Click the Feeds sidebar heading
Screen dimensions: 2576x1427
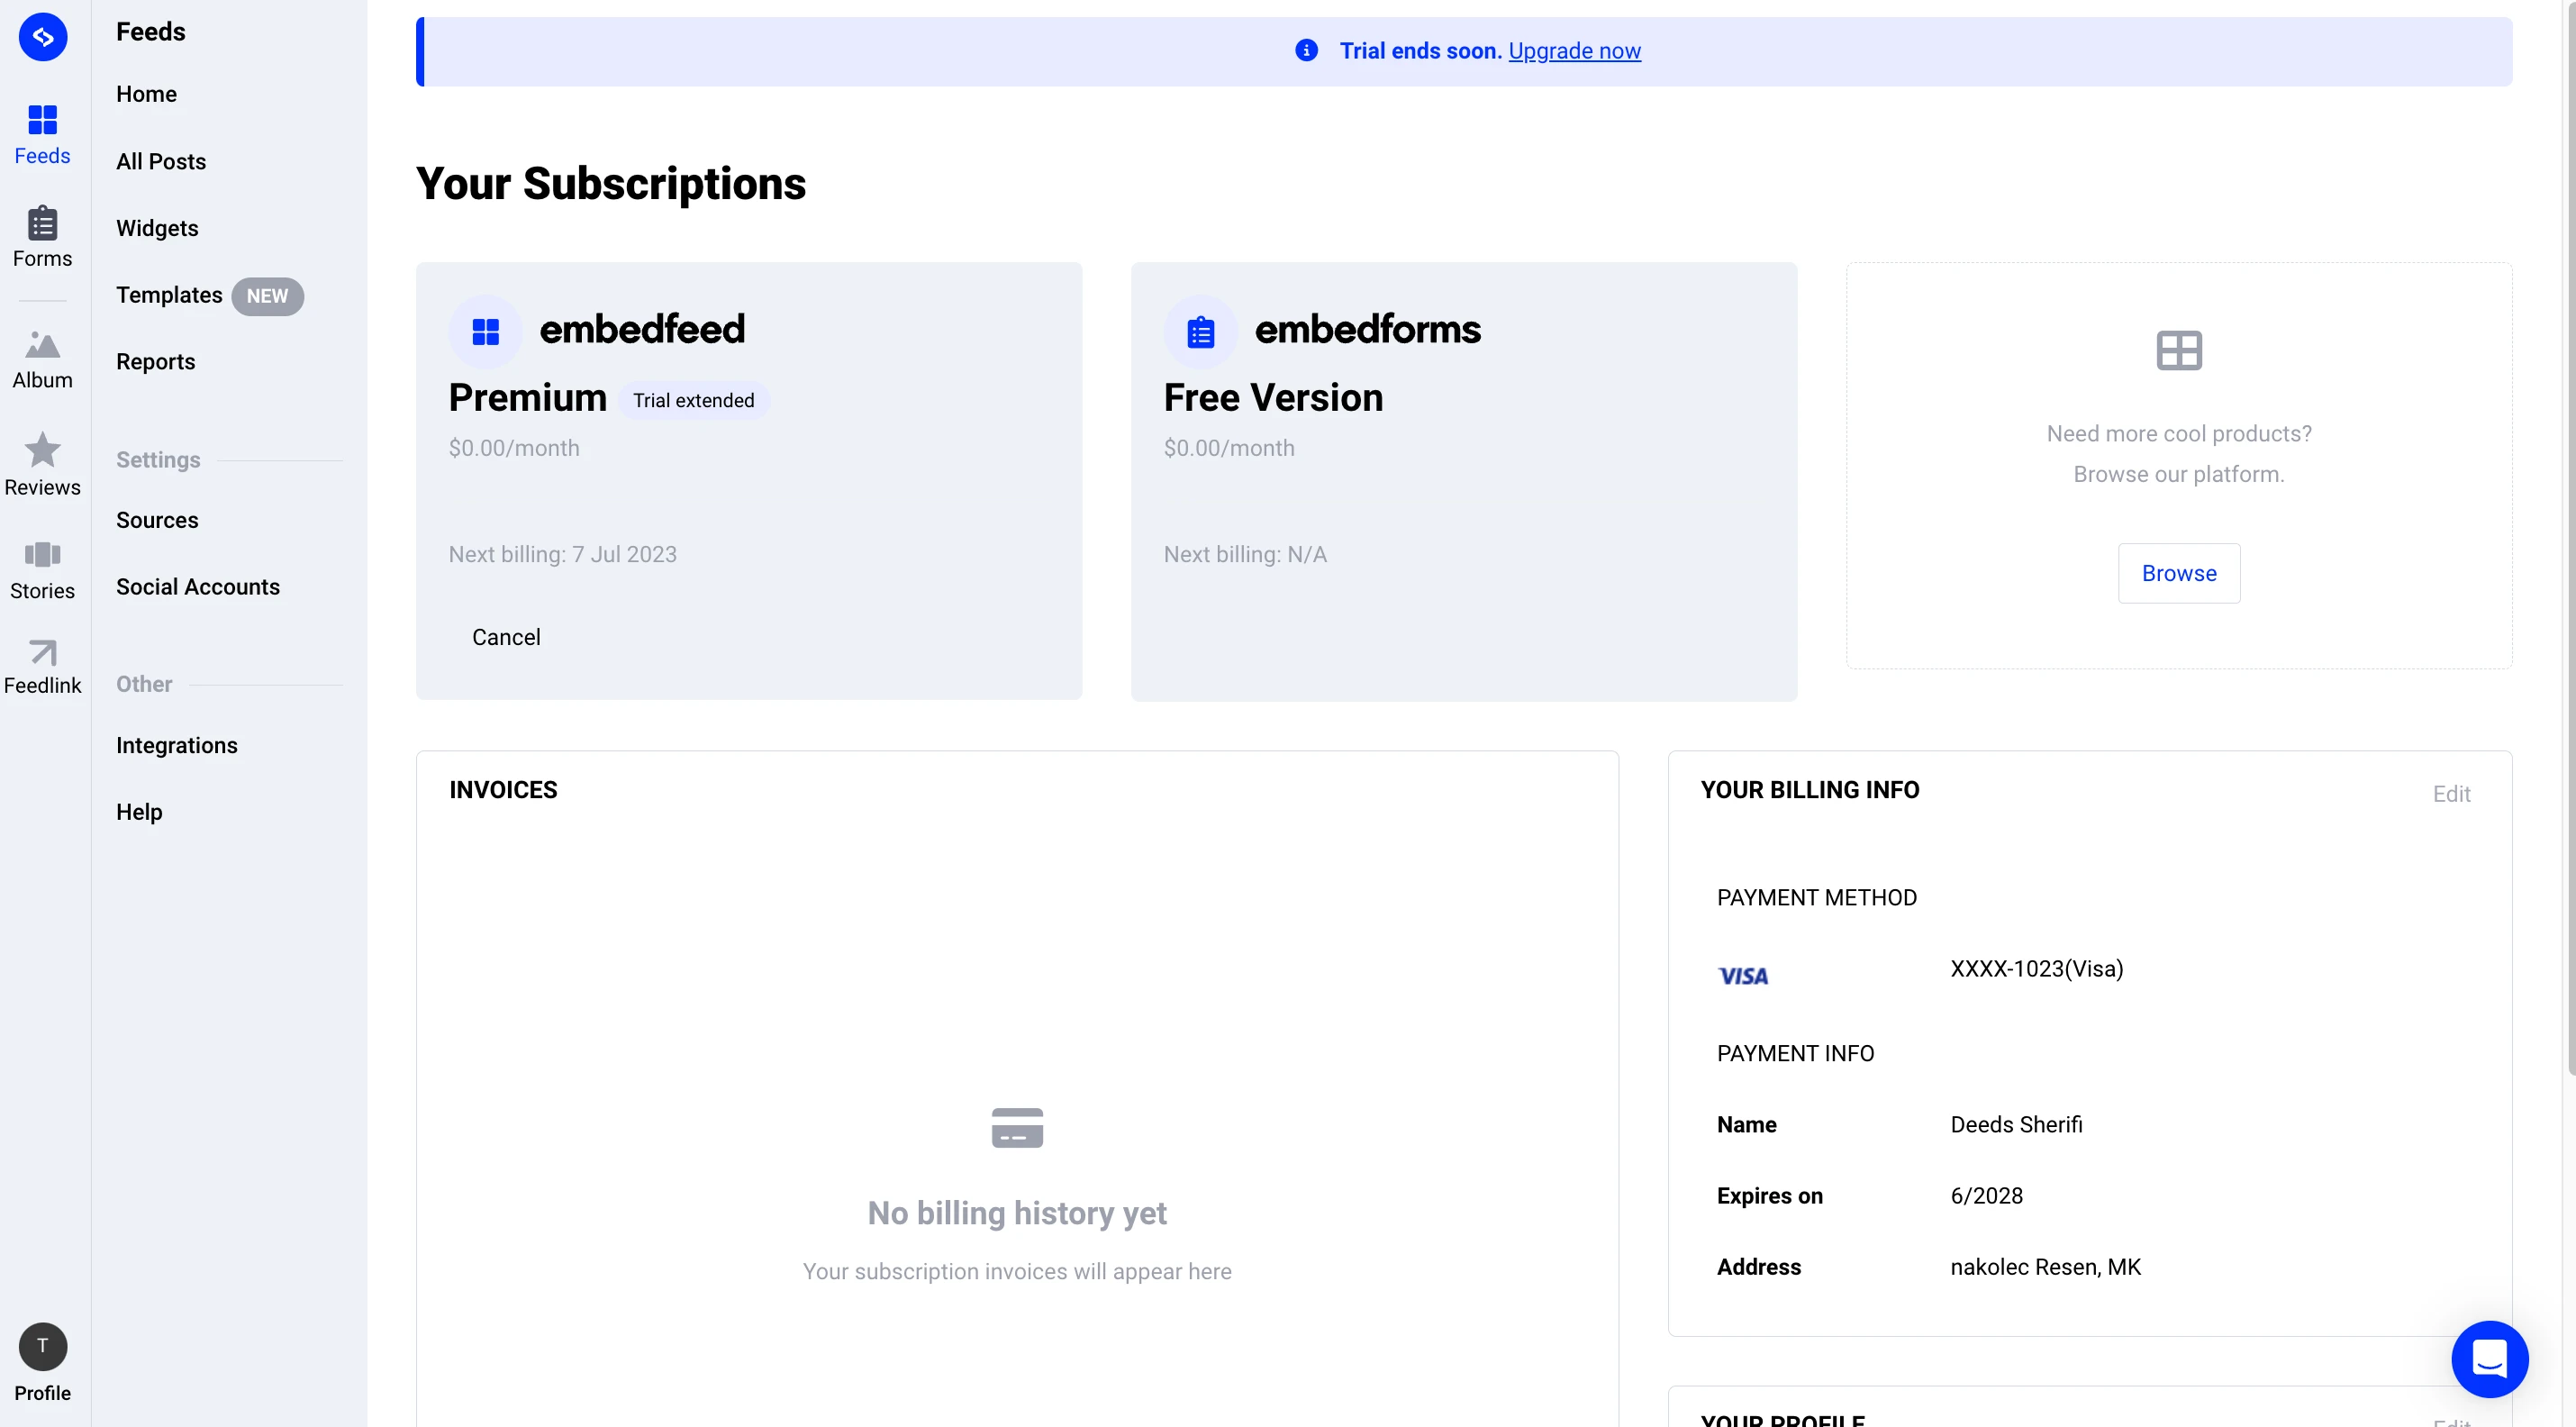(151, 32)
